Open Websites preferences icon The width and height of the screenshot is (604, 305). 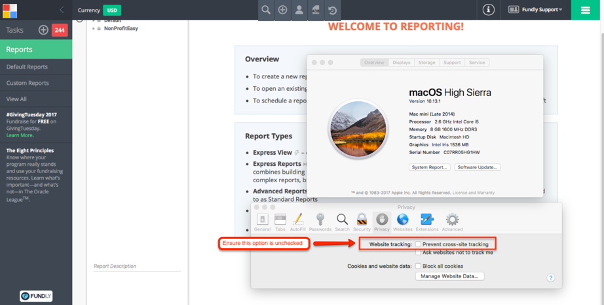(x=403, y=223)
